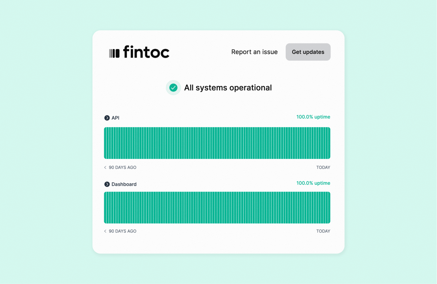Go back with API's previous-period arrow
The width and height of the screenshot is (437, 284).
105,167
